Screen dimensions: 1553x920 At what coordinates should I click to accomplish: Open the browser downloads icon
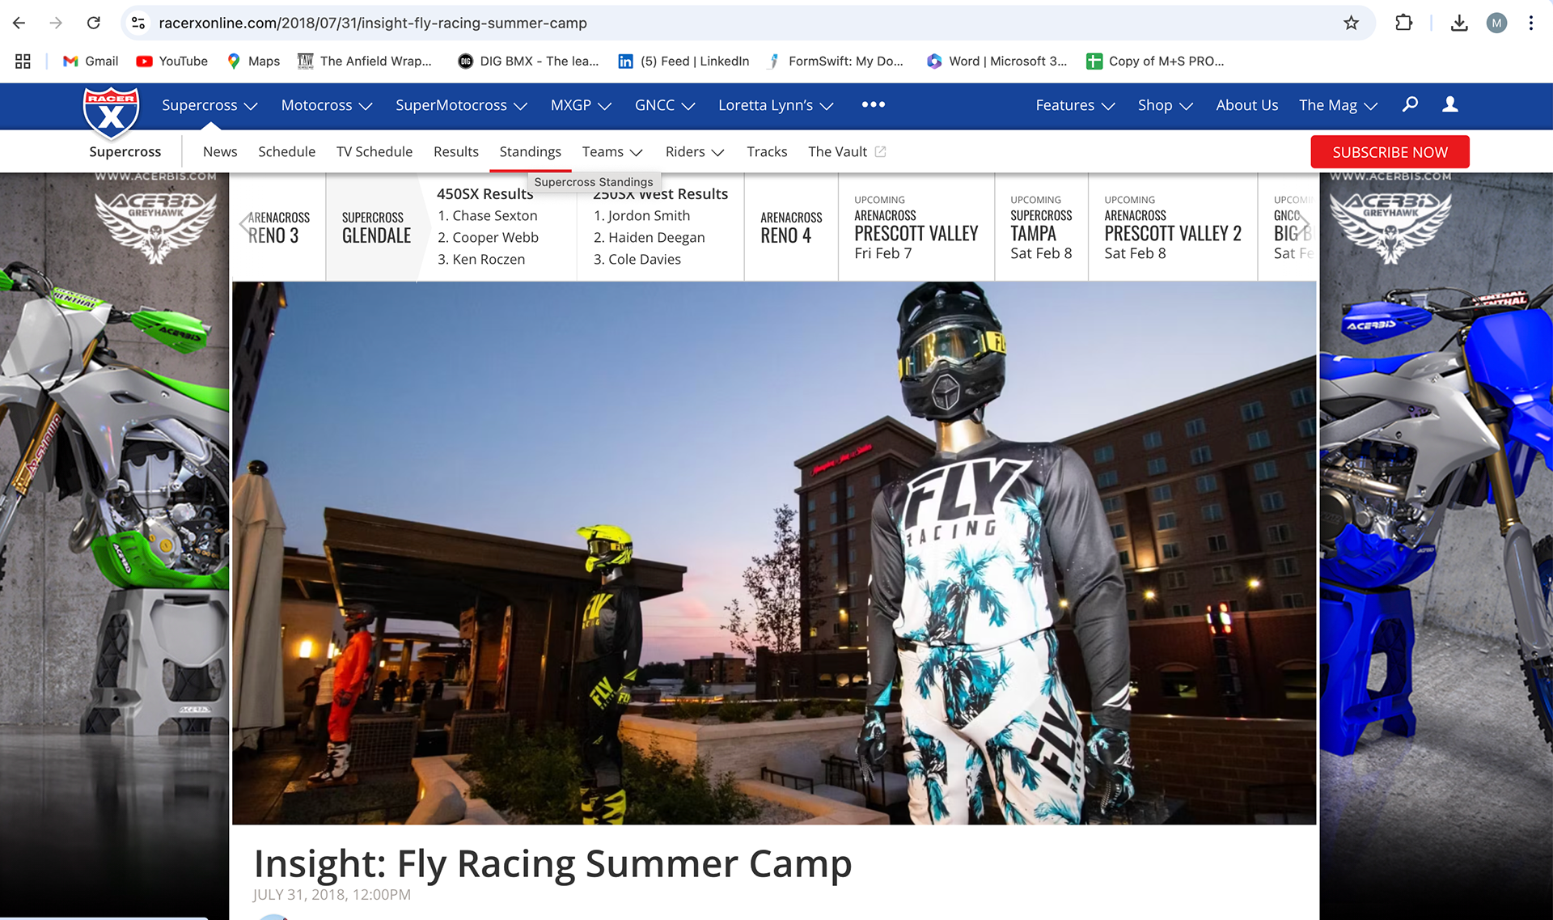pos(1459,23)
